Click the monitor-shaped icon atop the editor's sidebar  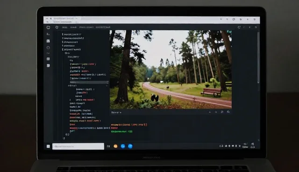[x=48, y=28]
